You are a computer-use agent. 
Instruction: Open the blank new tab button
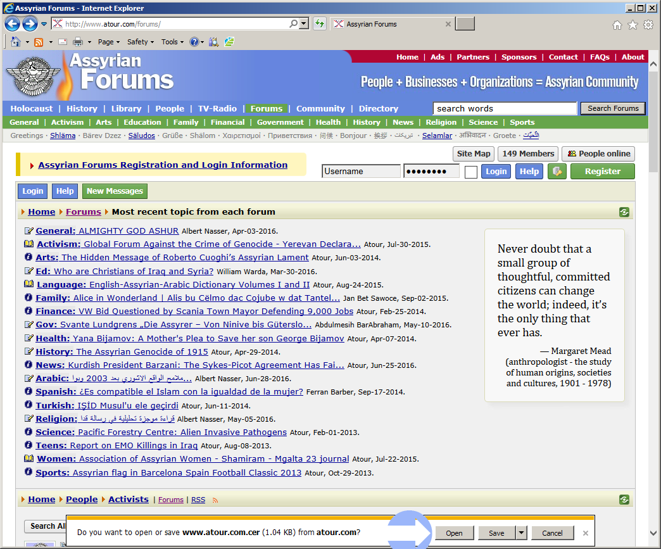pyautogui.click(x=465, y=23)
